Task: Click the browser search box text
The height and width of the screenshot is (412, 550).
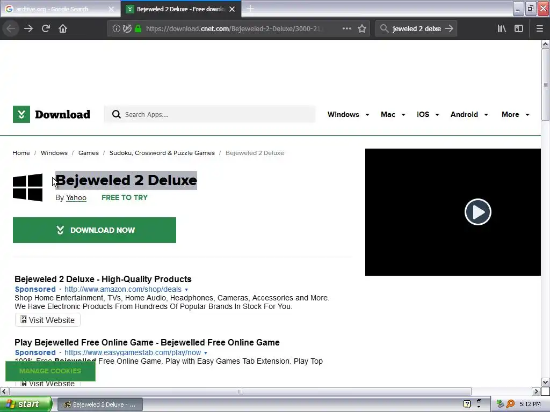Action: coord(416,28)
